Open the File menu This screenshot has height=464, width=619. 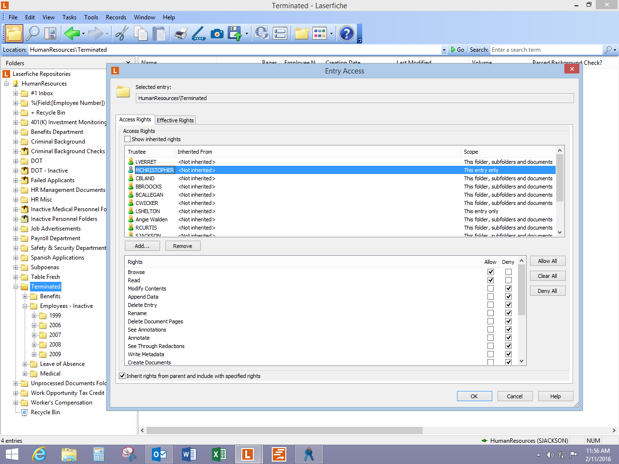coord(13,17)
